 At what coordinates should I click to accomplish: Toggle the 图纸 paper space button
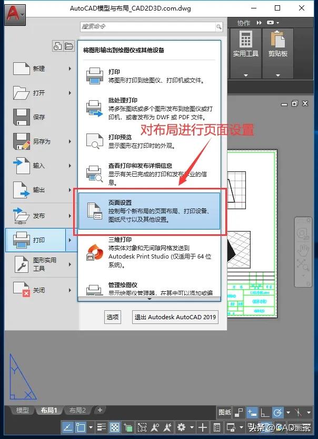click(x=225, y=413)
